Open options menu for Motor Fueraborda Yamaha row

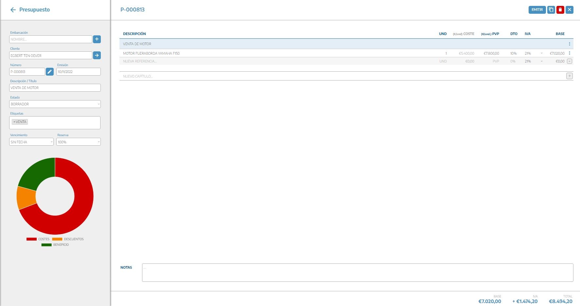pyautogui.click(x=570, y=53)
